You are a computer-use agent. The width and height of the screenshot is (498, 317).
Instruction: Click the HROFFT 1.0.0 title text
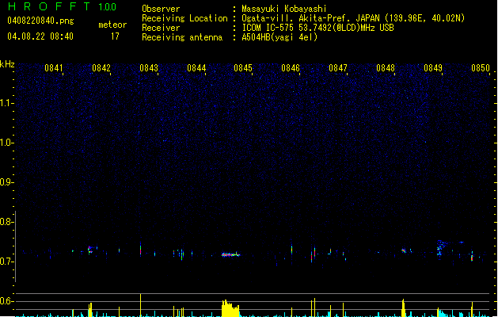click(63, 6)
